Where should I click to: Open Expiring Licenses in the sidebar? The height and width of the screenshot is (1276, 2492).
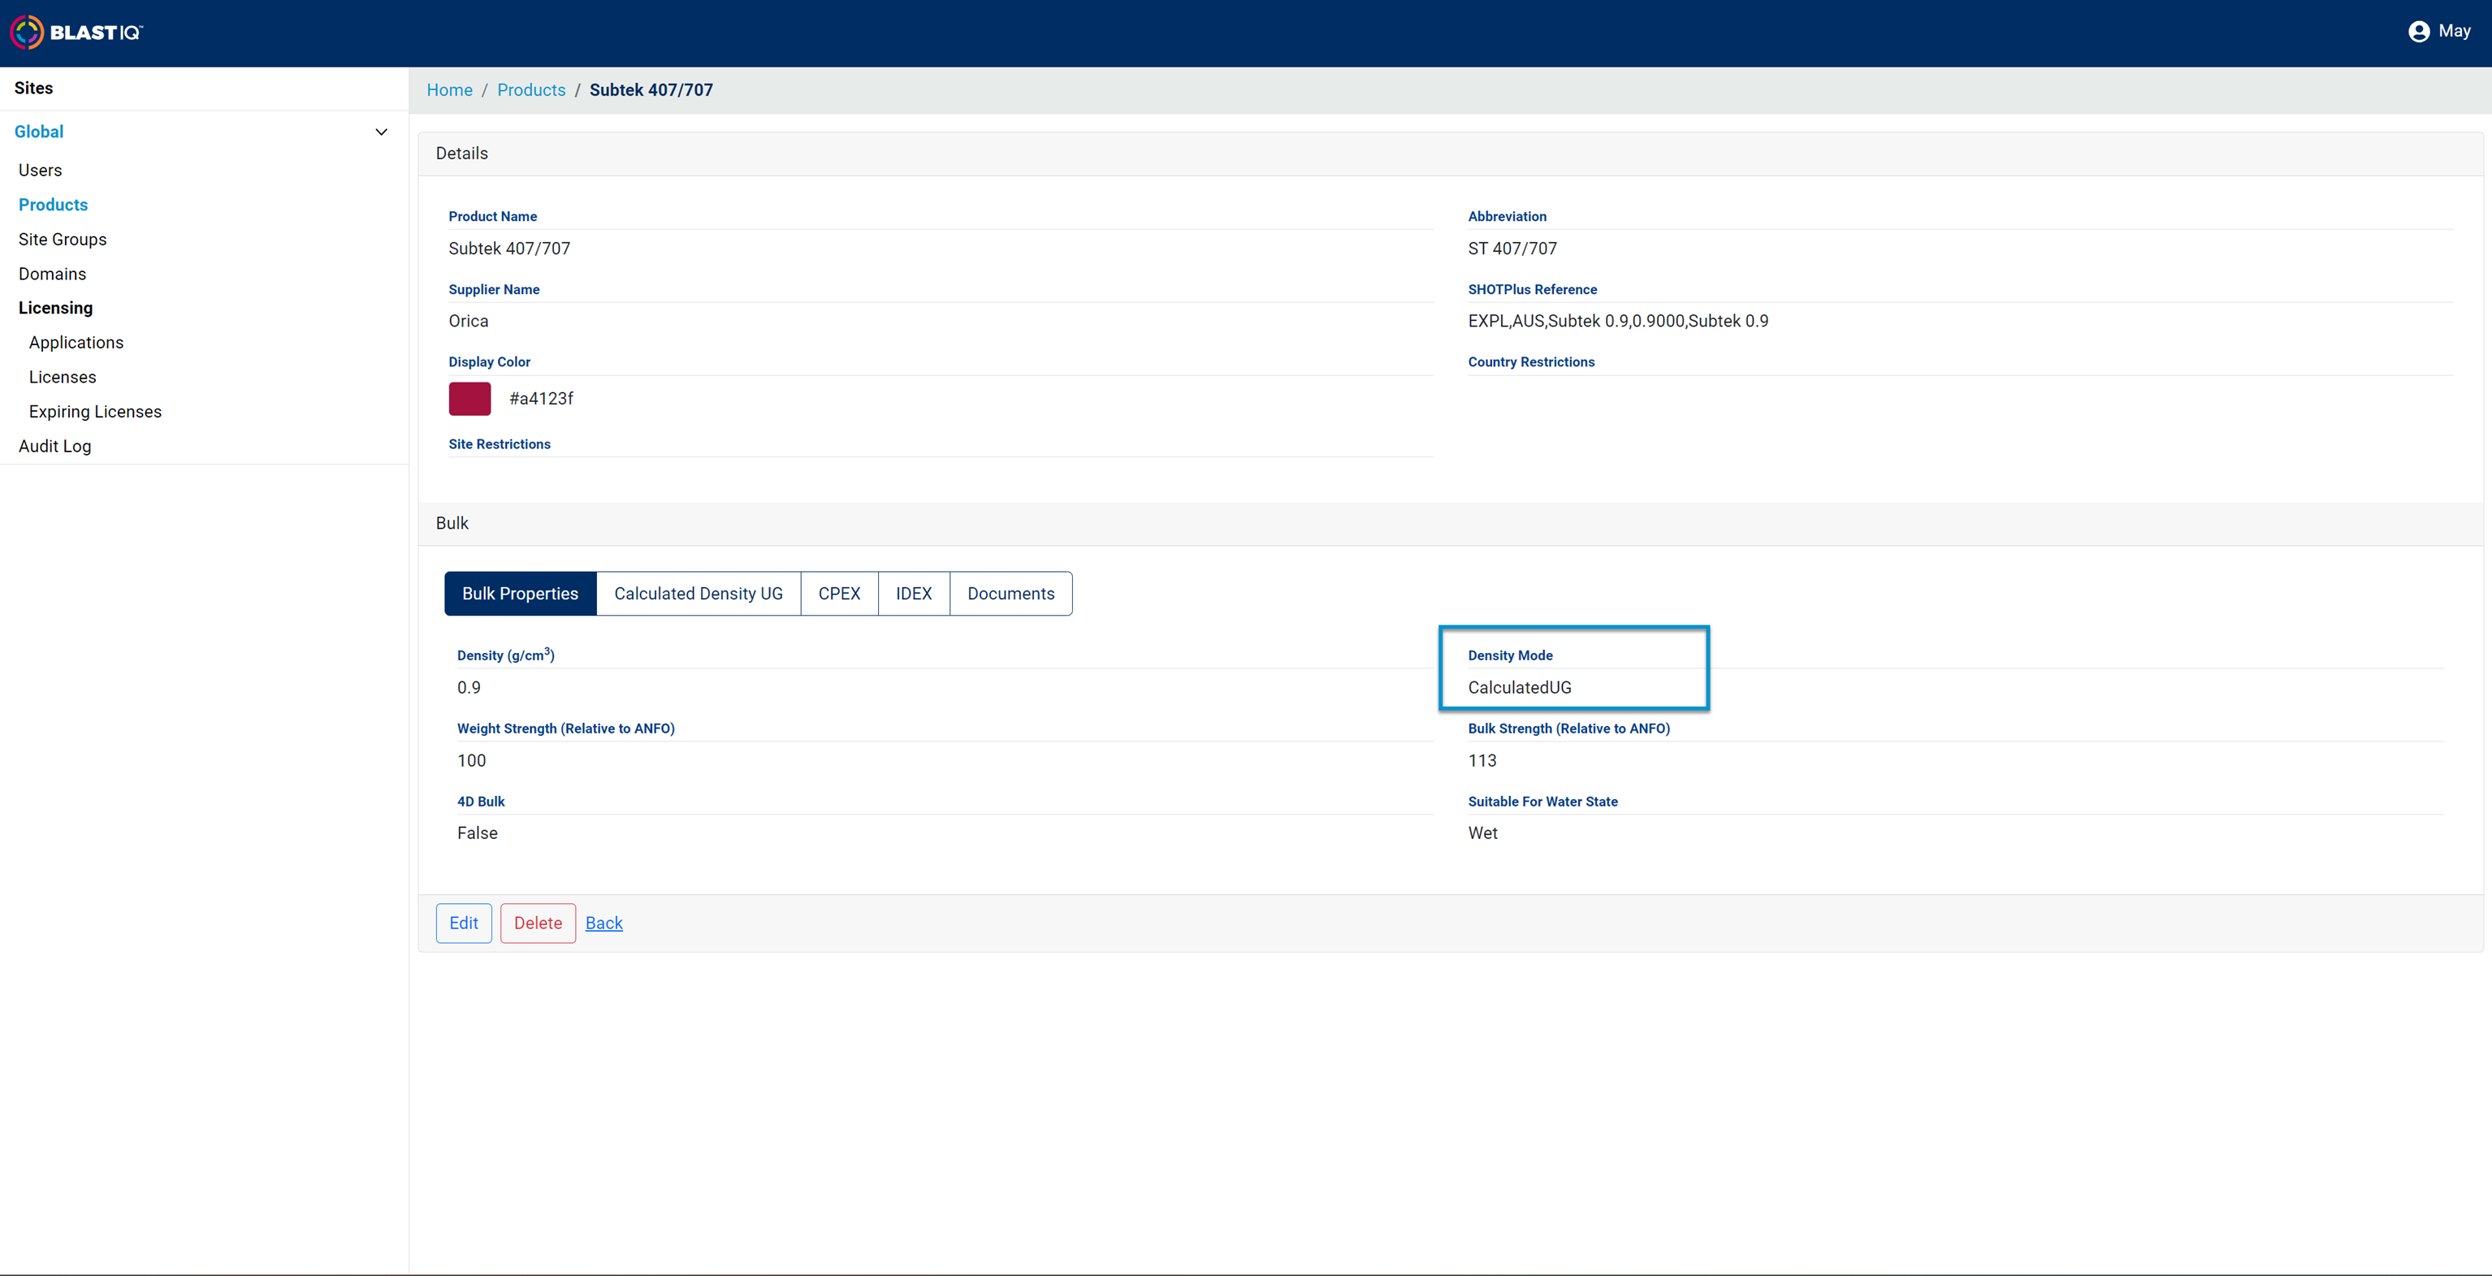click(95, 411)
